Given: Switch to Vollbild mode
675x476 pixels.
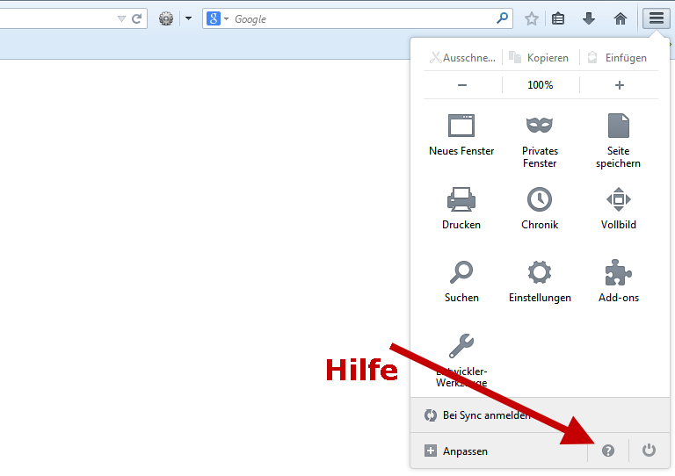Looking at the screenshot, I should [x=618, y=208].
